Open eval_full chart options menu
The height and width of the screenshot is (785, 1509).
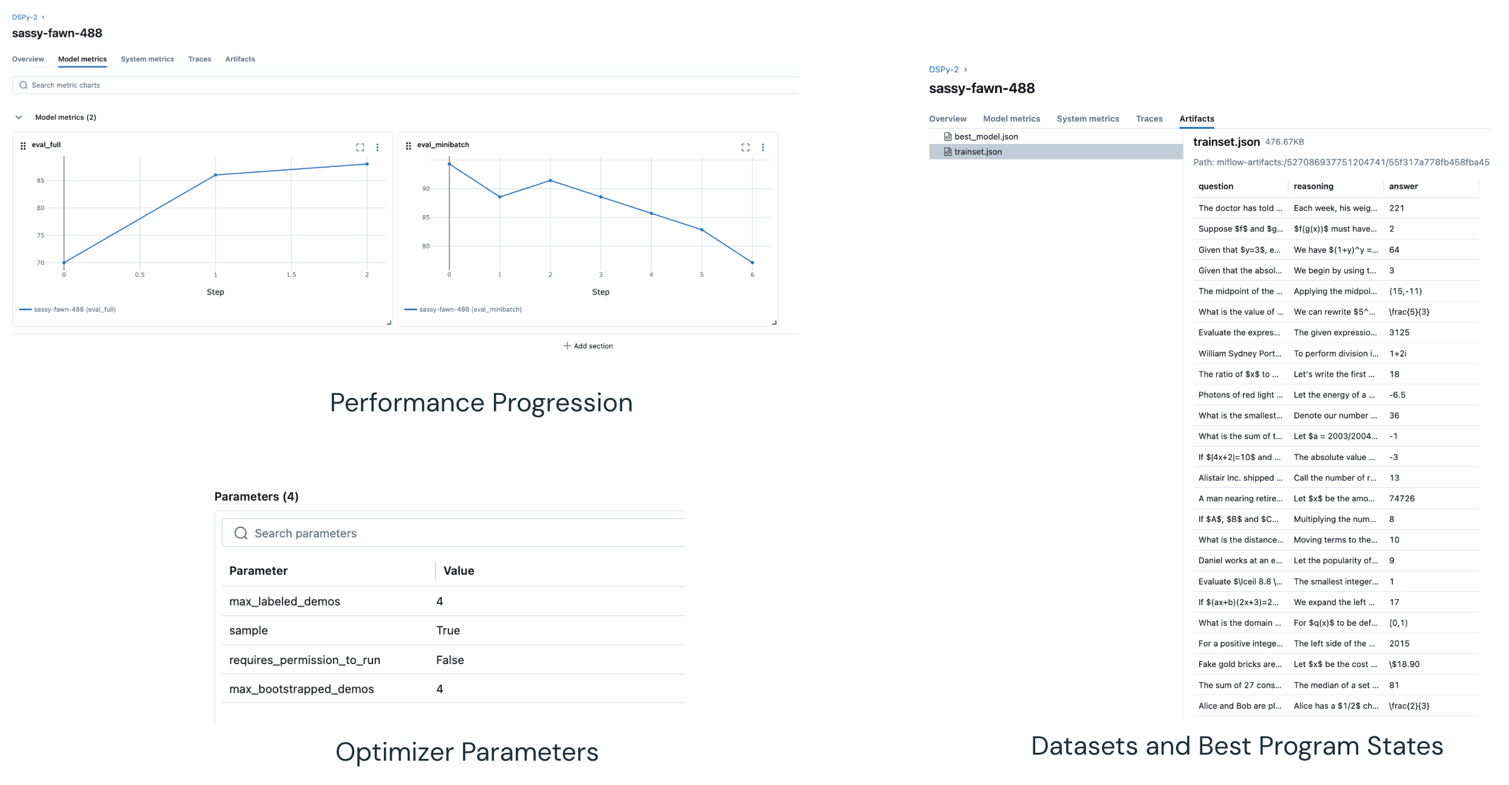click(x=377, y=147)
